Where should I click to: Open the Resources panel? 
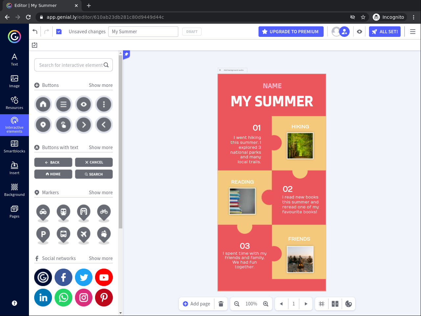point(14,103)
